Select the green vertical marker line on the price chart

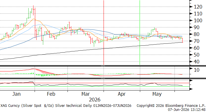click(x=140, y=33)
